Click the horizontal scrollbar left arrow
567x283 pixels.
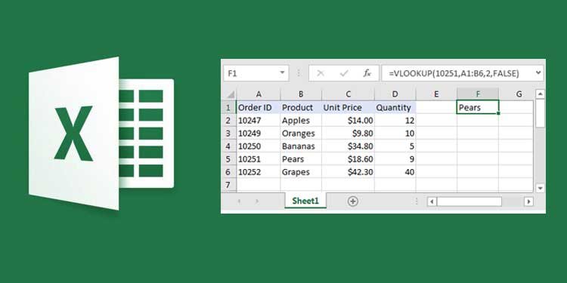tap(432, 201)
